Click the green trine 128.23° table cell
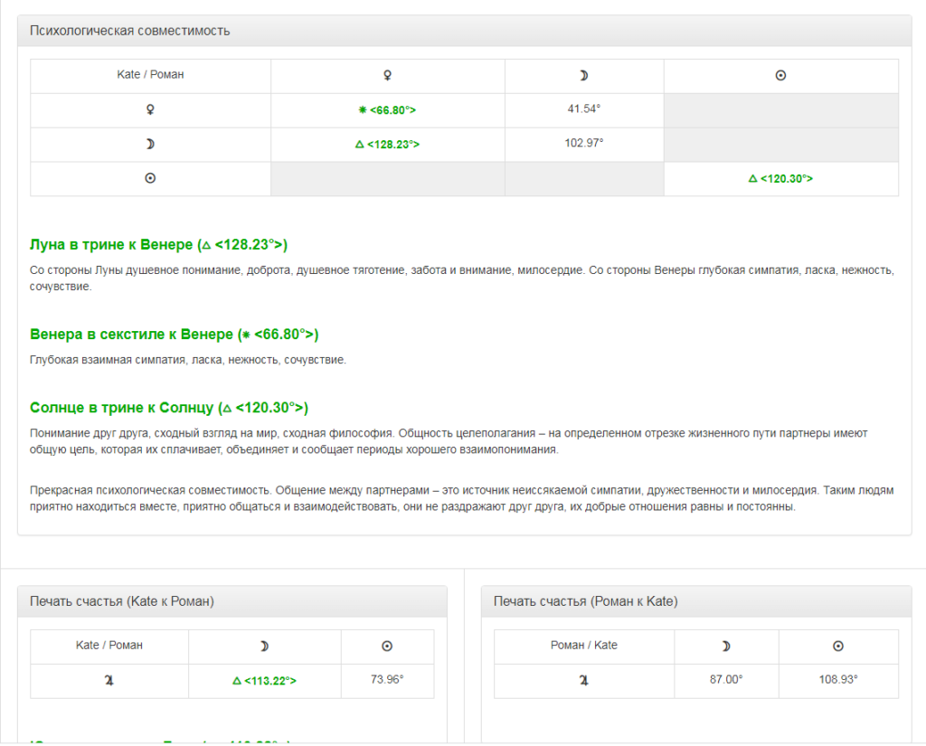Screen dimensions: 926x746 pos(387,145)
